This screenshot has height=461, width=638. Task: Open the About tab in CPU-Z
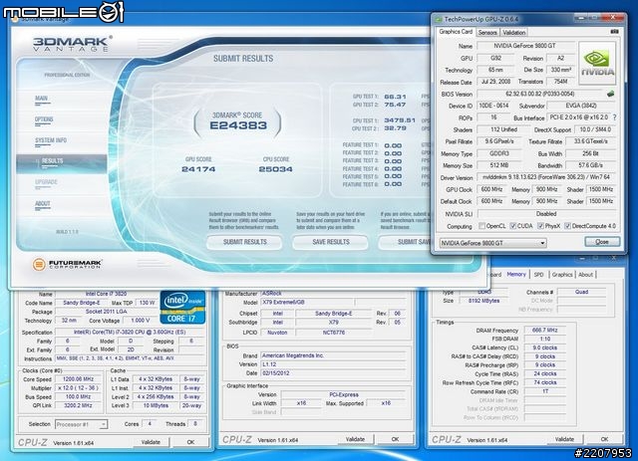coord(585,275)
